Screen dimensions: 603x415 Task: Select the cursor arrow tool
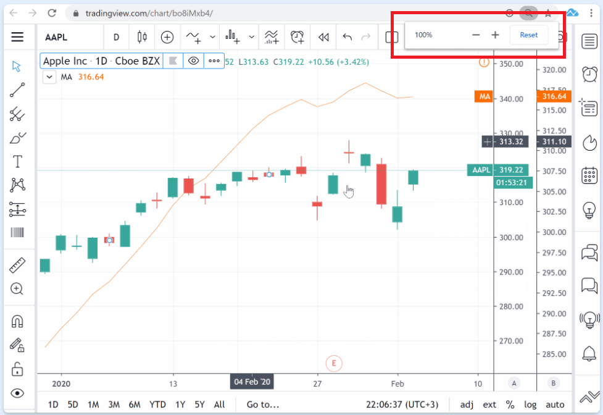point(17,66)
